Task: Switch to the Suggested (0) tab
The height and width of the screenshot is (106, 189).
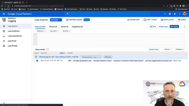Action: 77,27
